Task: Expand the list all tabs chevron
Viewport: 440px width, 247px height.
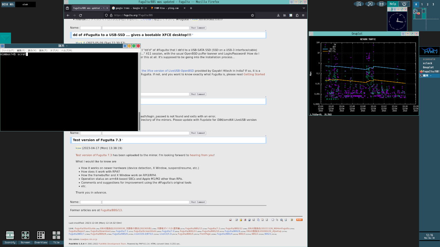Action: coord(304,8)
